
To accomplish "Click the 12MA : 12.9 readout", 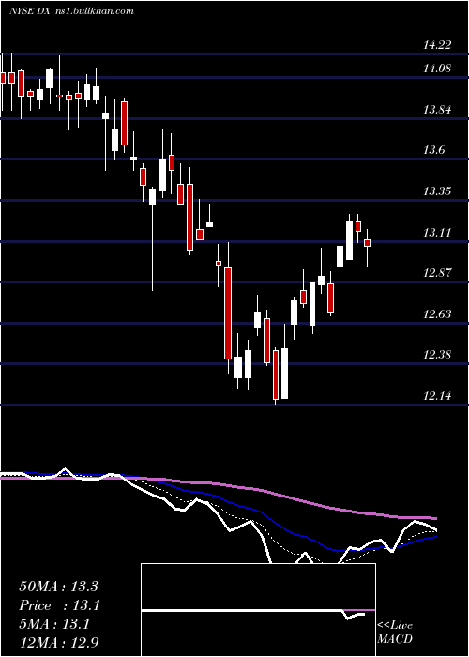I will pyautogui.click(x=59, y=642).
